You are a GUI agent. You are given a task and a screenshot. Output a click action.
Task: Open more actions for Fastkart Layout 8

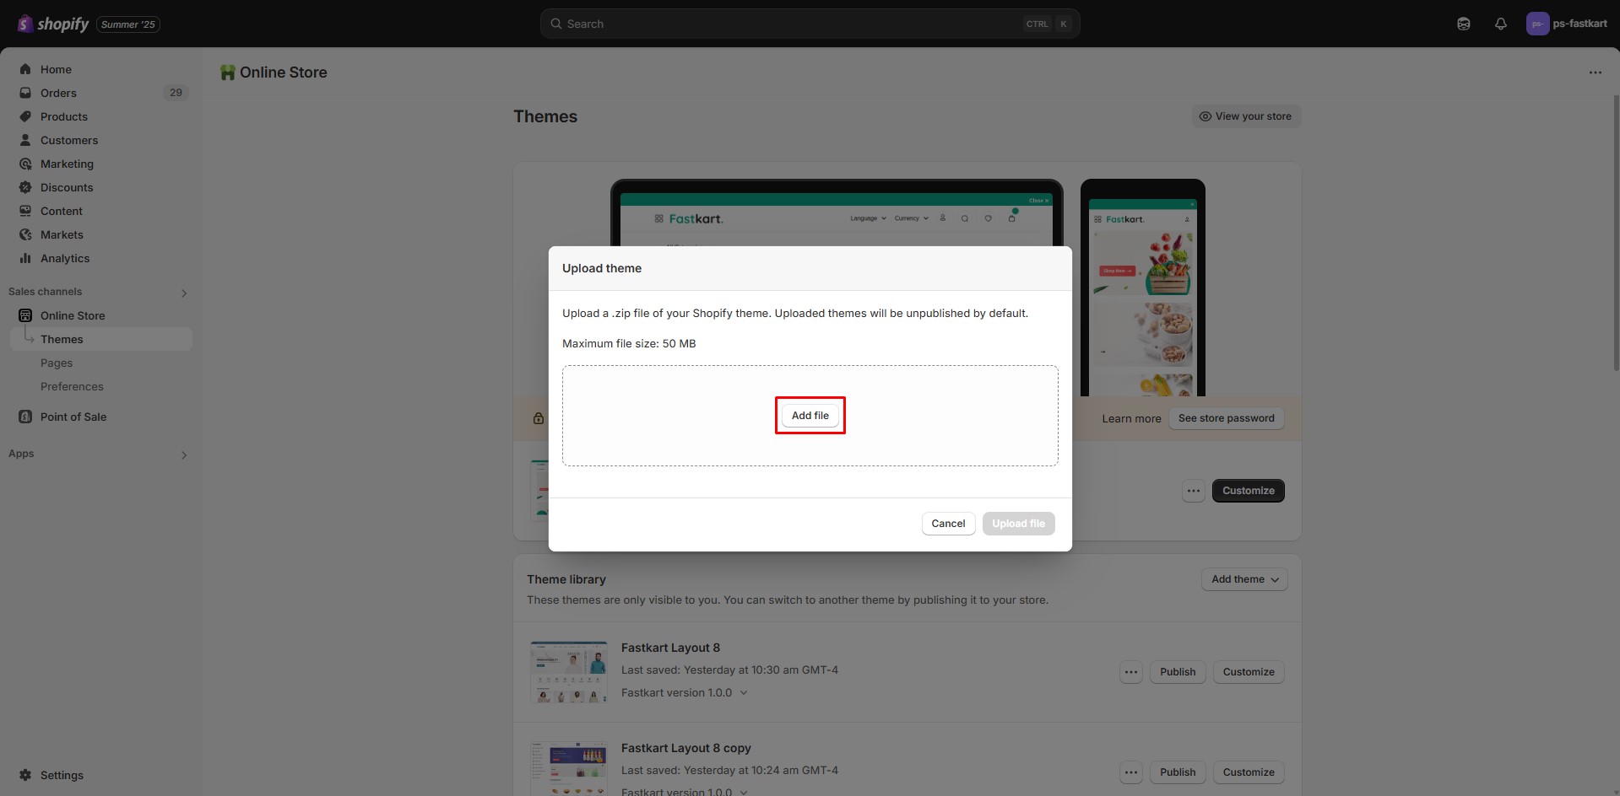[x=1131, y=672]
